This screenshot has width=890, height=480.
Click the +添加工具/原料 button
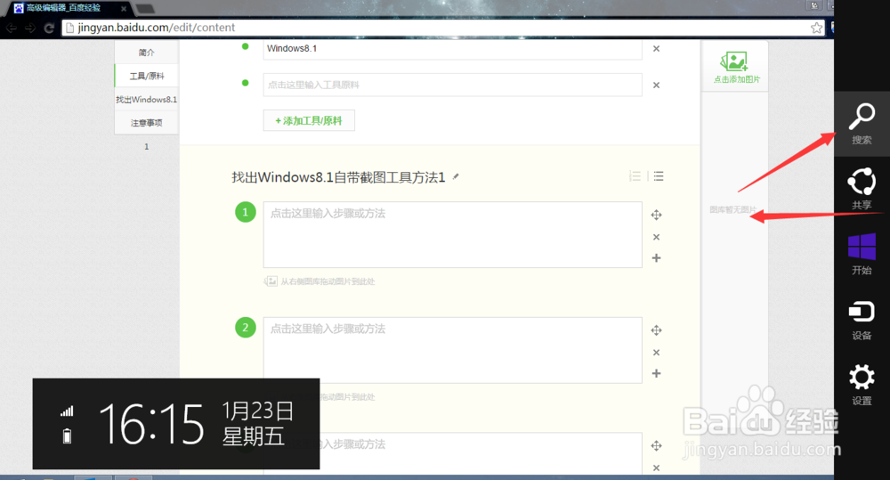click(309, 120)
